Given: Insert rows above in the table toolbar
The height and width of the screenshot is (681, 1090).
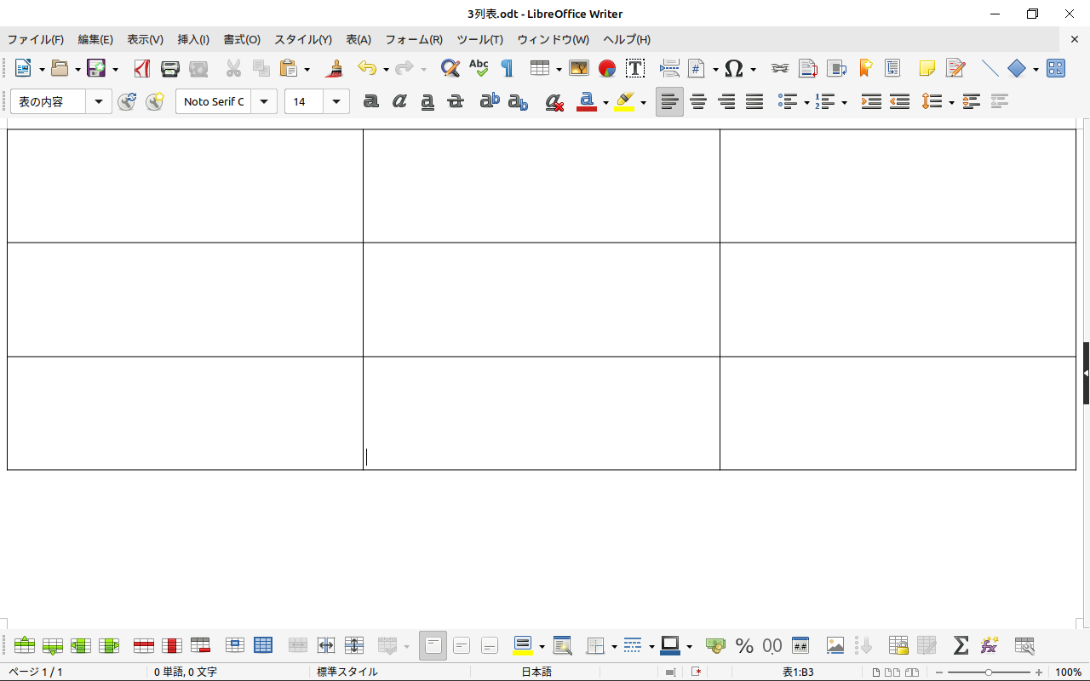Looking at the screenshot, I should pos(25,645).
